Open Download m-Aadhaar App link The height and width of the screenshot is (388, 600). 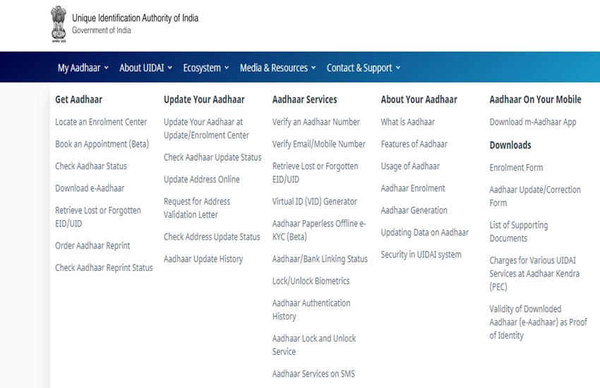(532, 122)
